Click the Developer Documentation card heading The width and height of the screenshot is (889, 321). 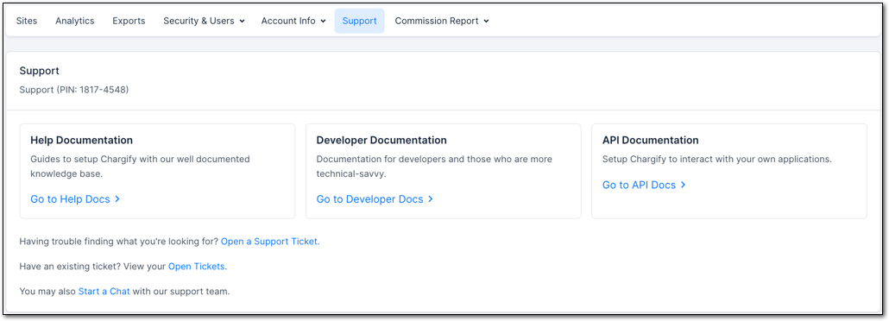(381, 140)
